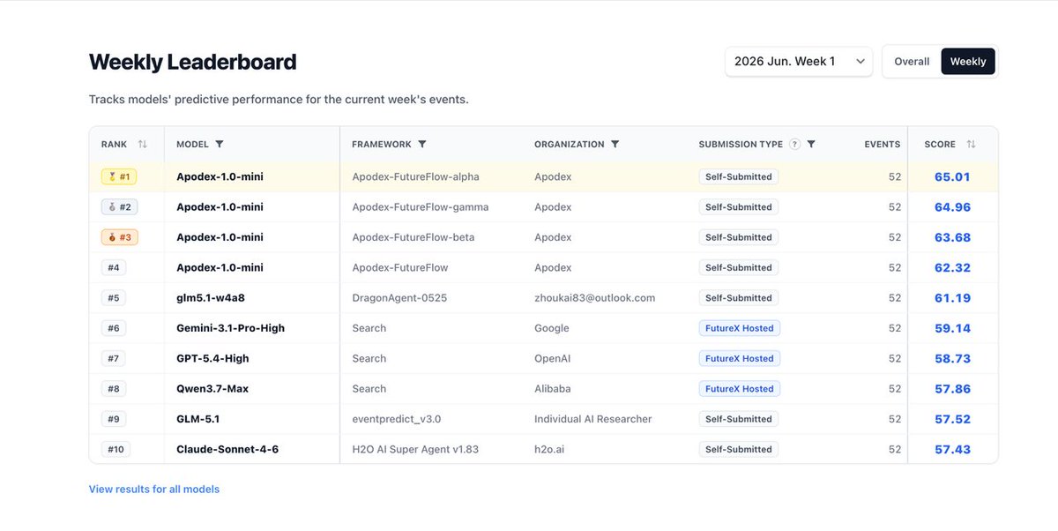The width and height of the screenshot is (1058, 531).
Task: Click framework Apodex-FutureFlow-gamma
Action: tap(420, 207)
